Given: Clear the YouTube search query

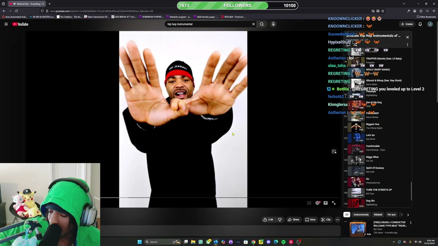Looking at the screenshot, I should [254, 24].
